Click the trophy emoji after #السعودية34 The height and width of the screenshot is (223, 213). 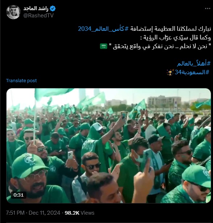(x=170, y=72)
